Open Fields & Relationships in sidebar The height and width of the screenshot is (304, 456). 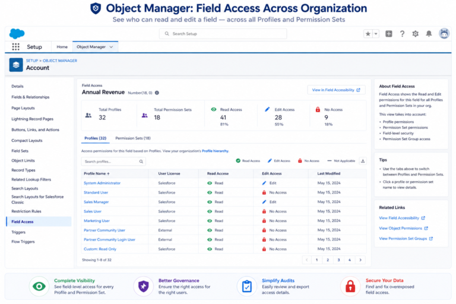[x=30, y=97]
